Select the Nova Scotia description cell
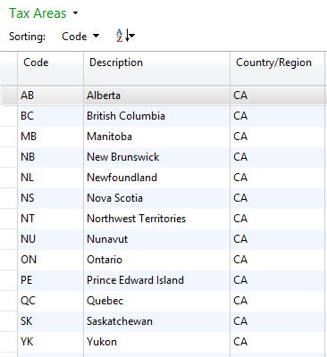327x357 pixels. point(156,198)
